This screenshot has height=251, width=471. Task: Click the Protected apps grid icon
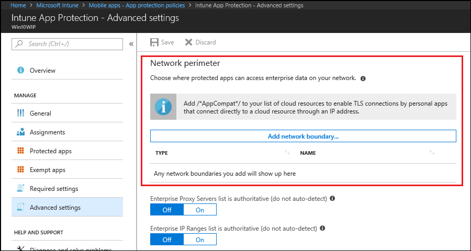coord(21,151)
